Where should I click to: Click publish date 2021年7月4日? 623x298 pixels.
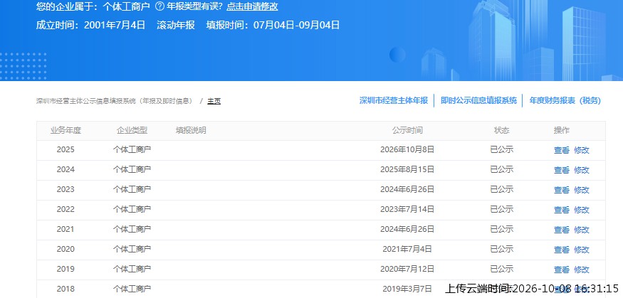pyautogui.click(x=407, y=249)
